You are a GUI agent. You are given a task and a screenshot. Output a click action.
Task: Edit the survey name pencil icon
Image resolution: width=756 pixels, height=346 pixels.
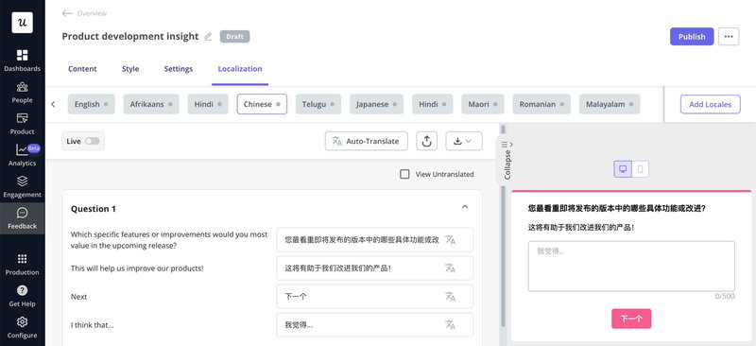coord(208,37)
